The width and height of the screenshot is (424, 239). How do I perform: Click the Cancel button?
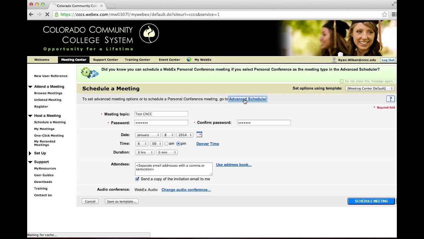pyautogui.click(x=90, y=201)
